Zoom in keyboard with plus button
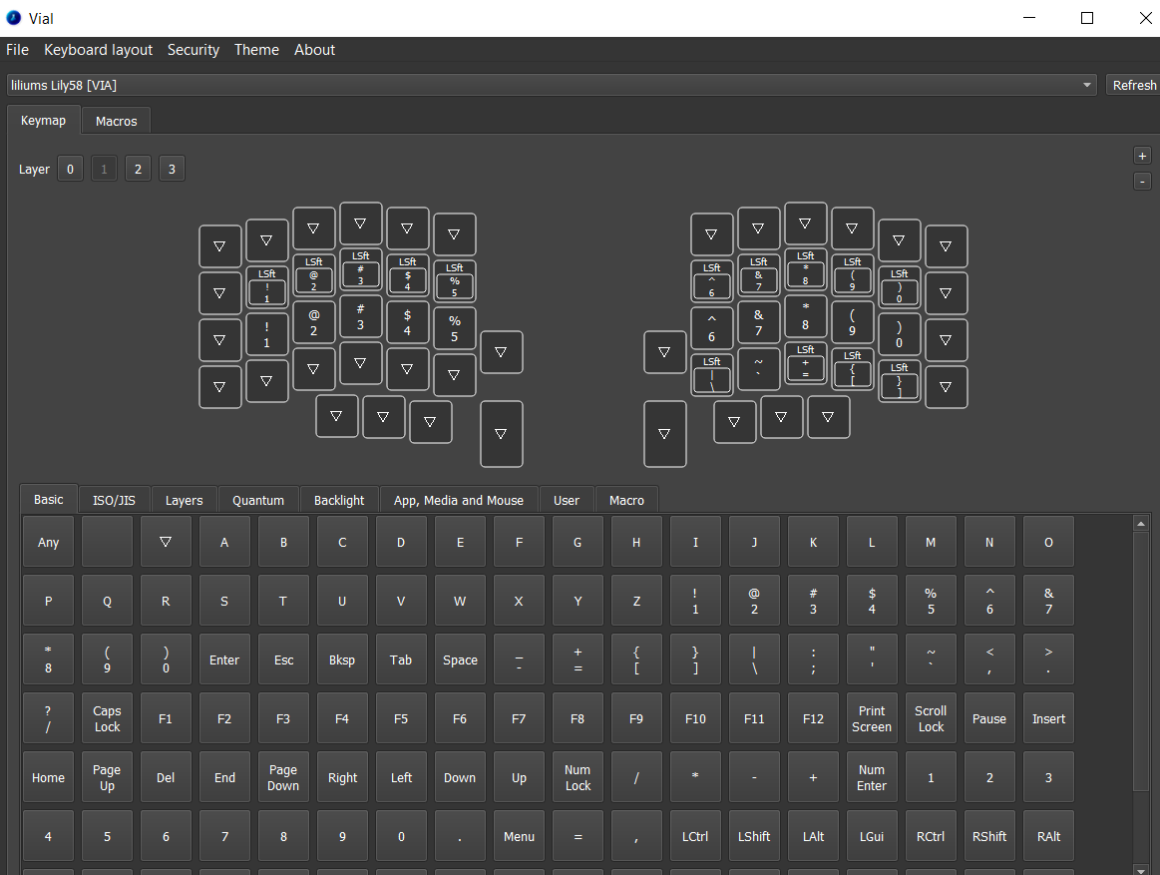Viewport: 1160px width, 875px height. point(1142,156)
